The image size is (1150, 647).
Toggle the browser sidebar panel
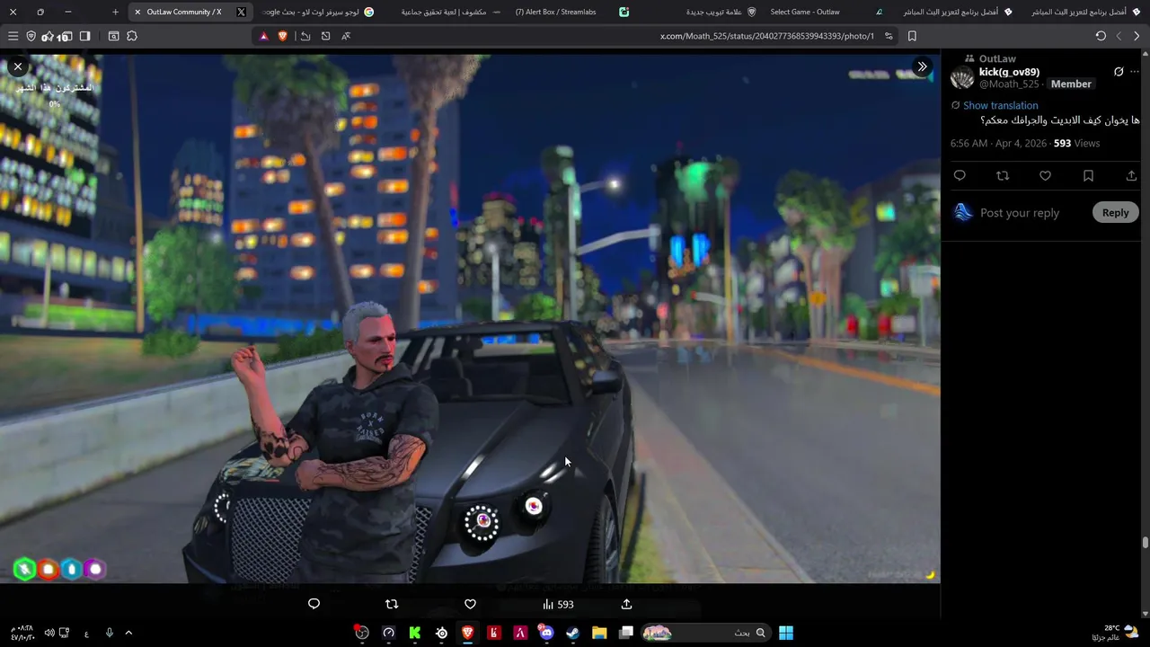click(x=84, y=36)
